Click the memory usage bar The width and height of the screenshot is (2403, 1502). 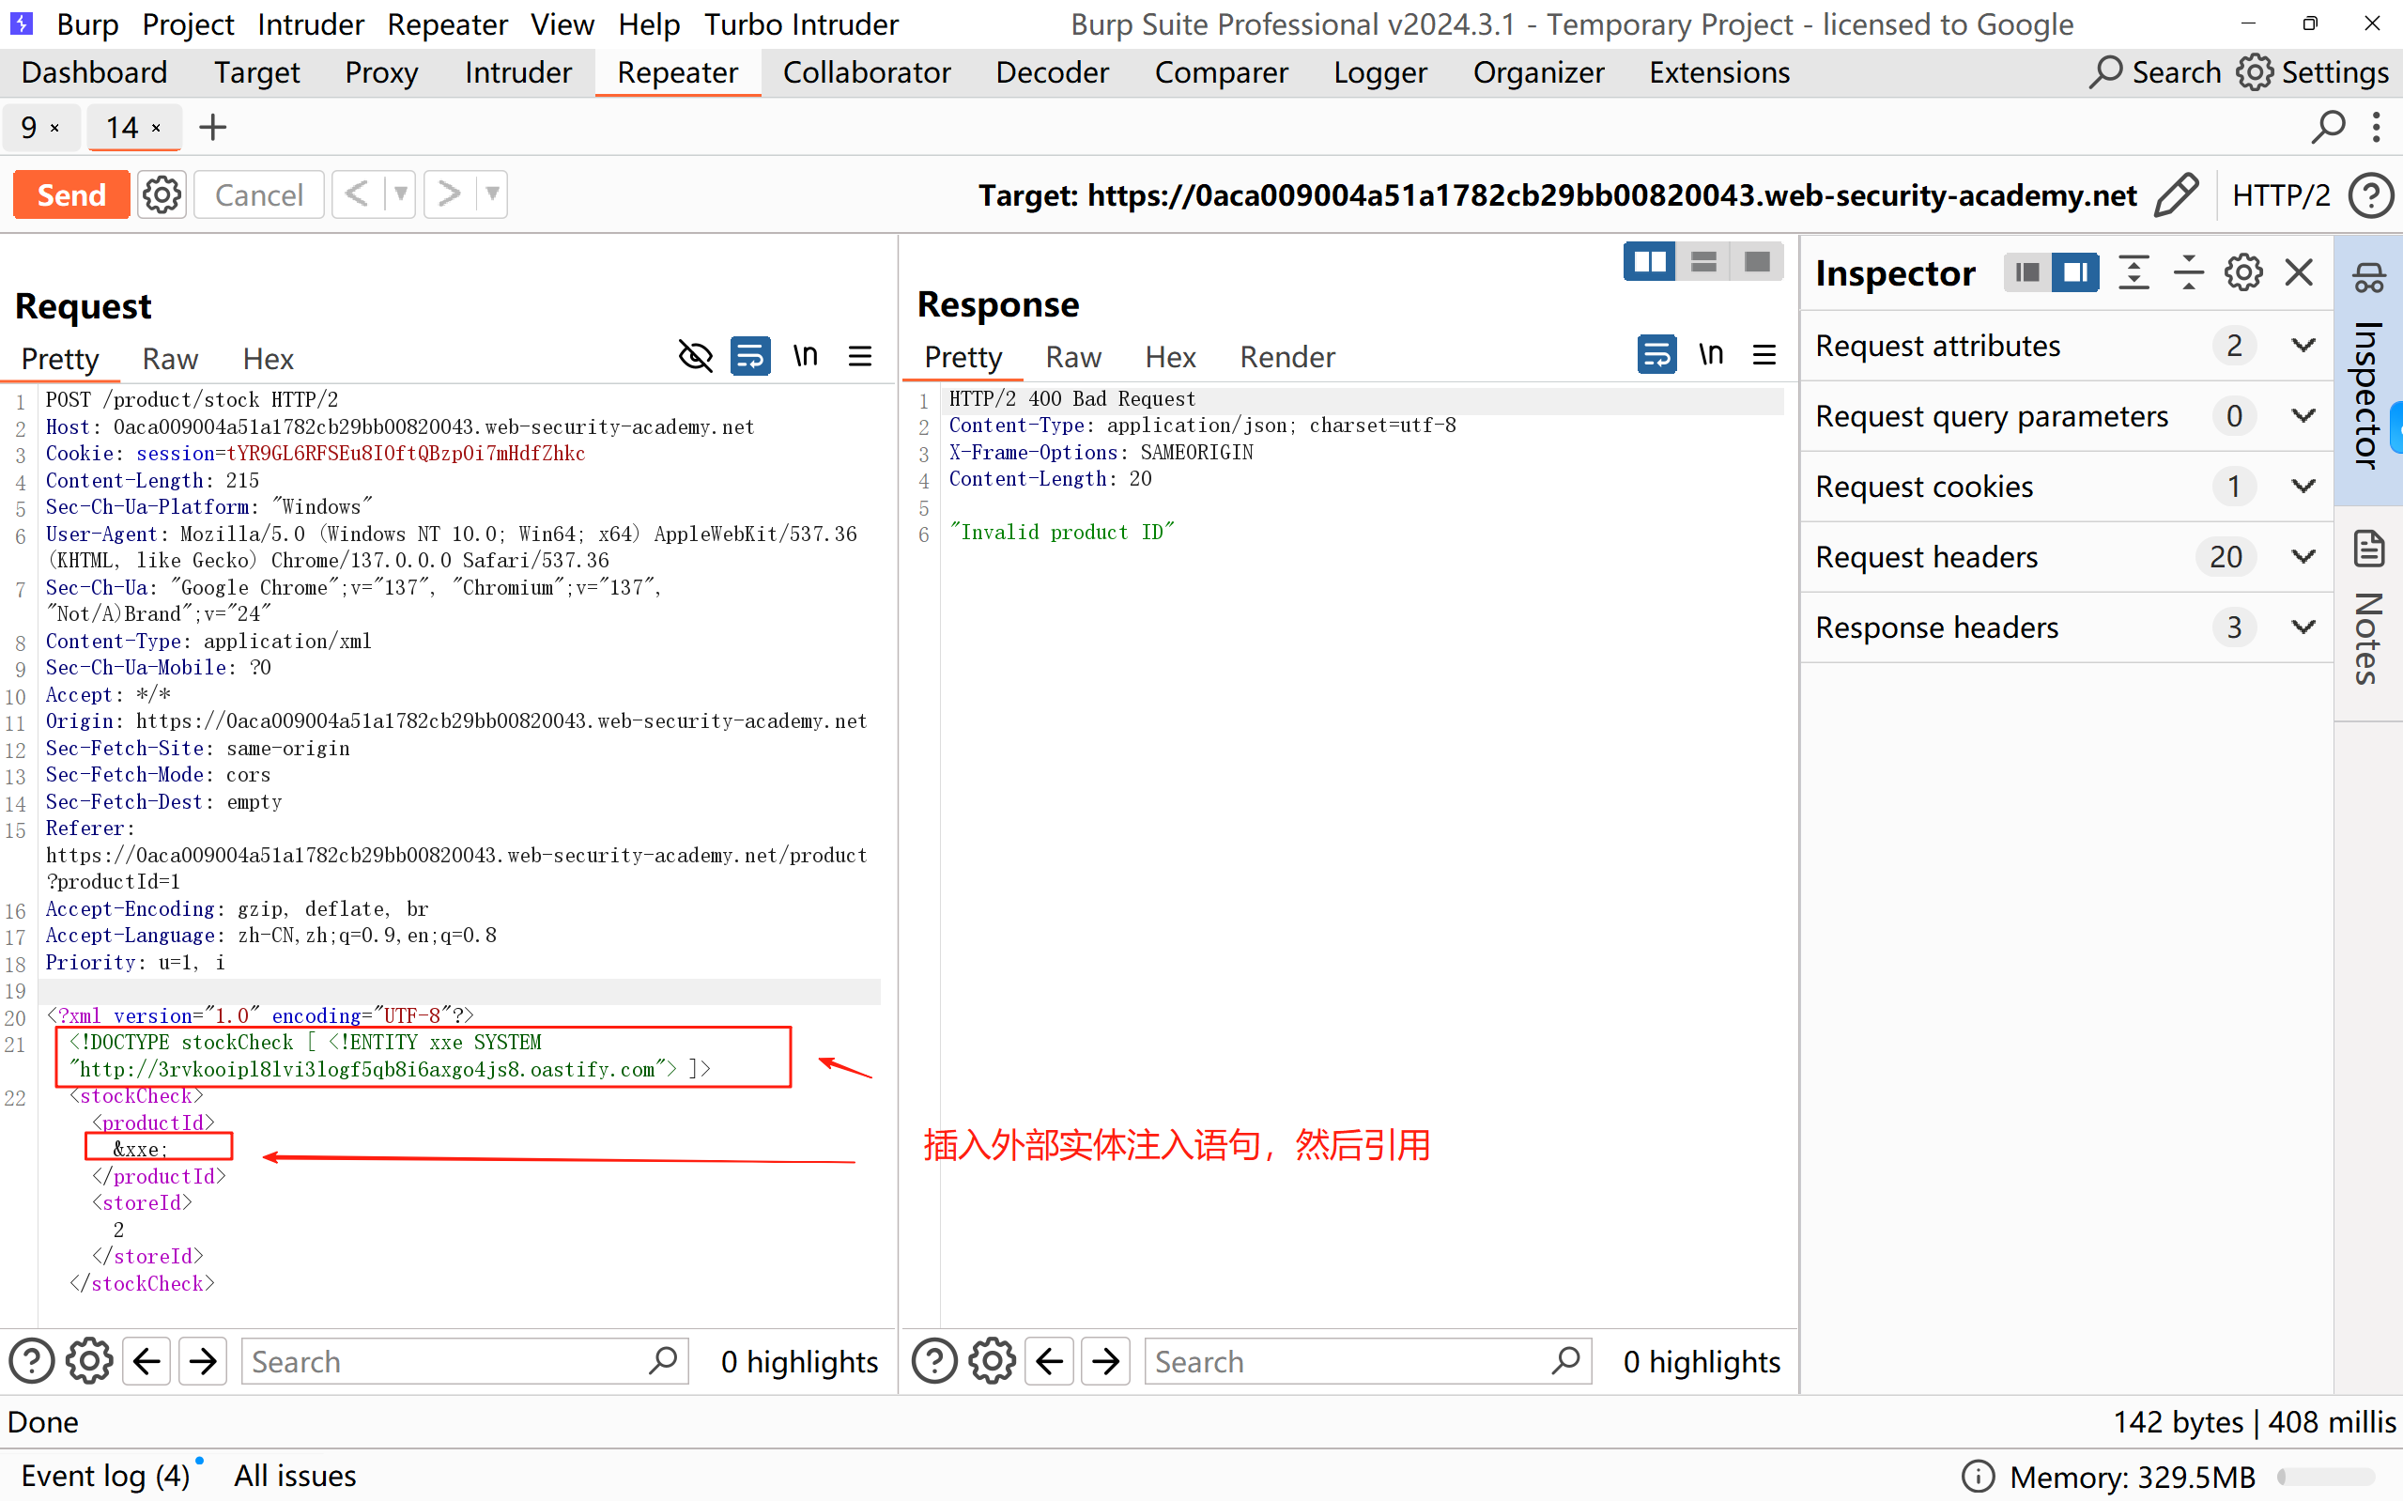[x=2327, y=1477]
